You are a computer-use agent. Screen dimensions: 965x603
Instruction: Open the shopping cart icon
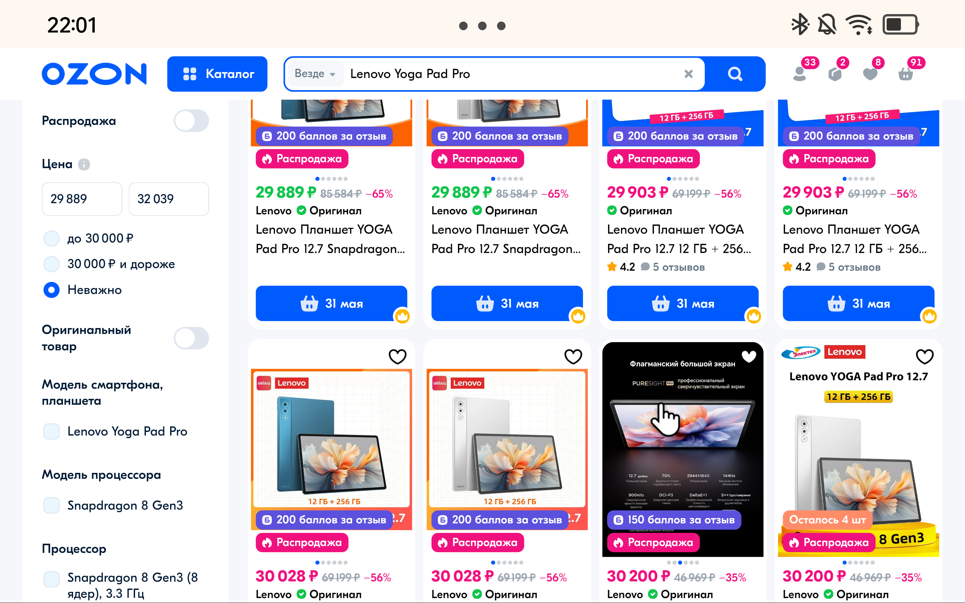tap(906, 74)
